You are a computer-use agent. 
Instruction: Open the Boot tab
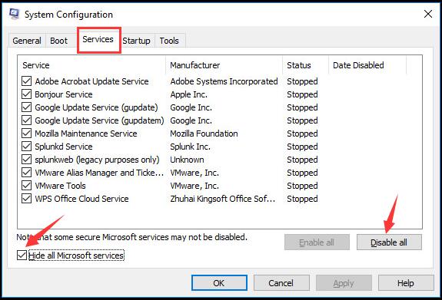59,41
